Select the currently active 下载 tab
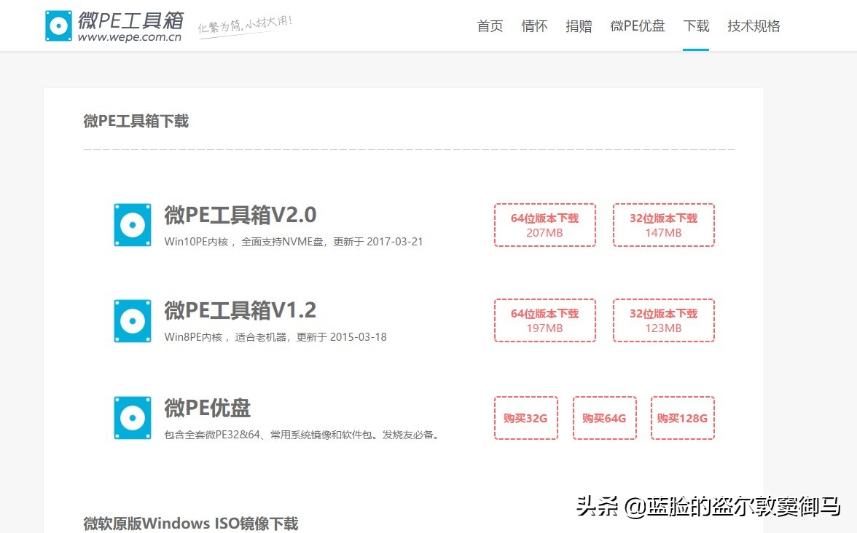 pos(696,25)
